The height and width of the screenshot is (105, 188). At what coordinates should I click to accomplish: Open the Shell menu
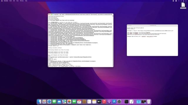pos(11,1)
